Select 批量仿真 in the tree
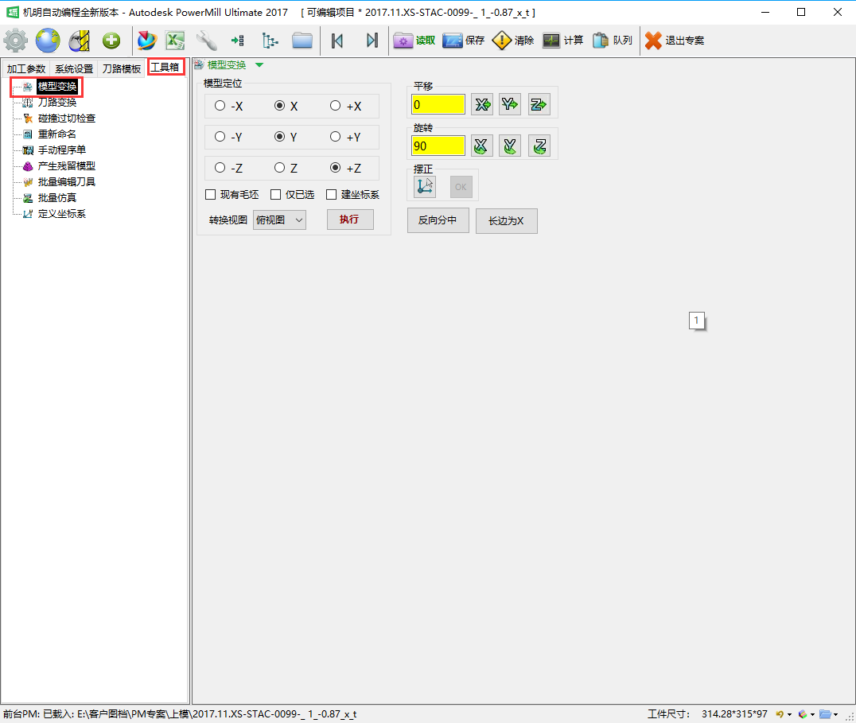Screen dimensions: 856x723 [57, 197]
